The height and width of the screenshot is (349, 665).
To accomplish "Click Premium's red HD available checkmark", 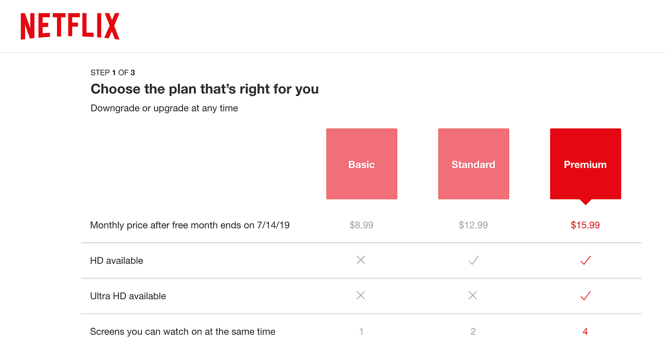I will pos(585,260).
